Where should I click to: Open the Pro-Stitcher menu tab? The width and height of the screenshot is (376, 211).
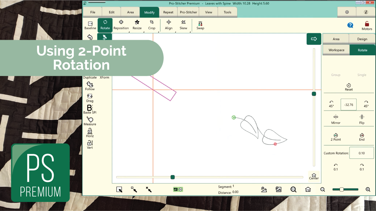(189, 12)
